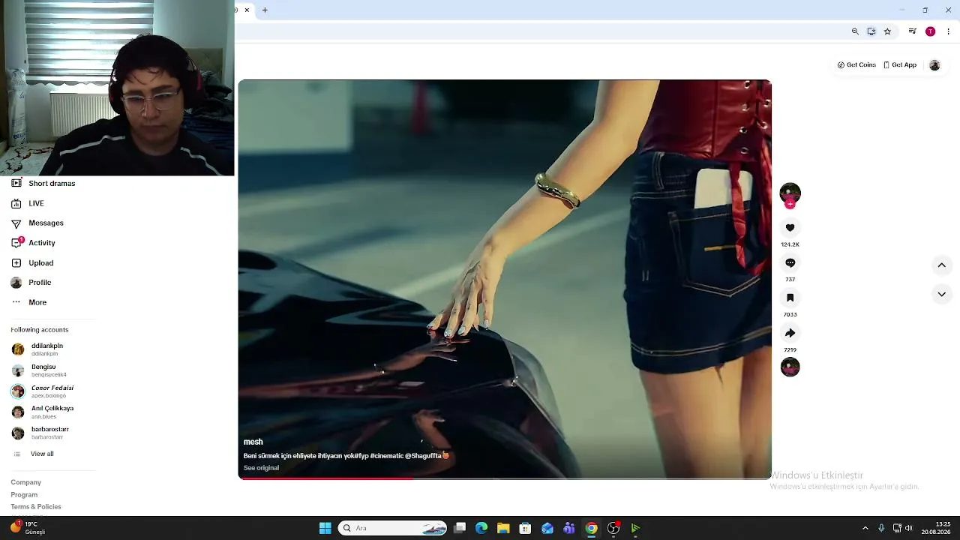Open the Chrome three-dot menu
Viewport: 960px width, 540px height.
point(948,31)
